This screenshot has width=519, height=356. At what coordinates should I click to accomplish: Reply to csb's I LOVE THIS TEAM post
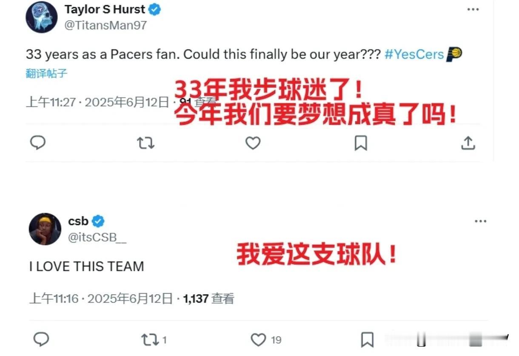click(x=41, y=339)
